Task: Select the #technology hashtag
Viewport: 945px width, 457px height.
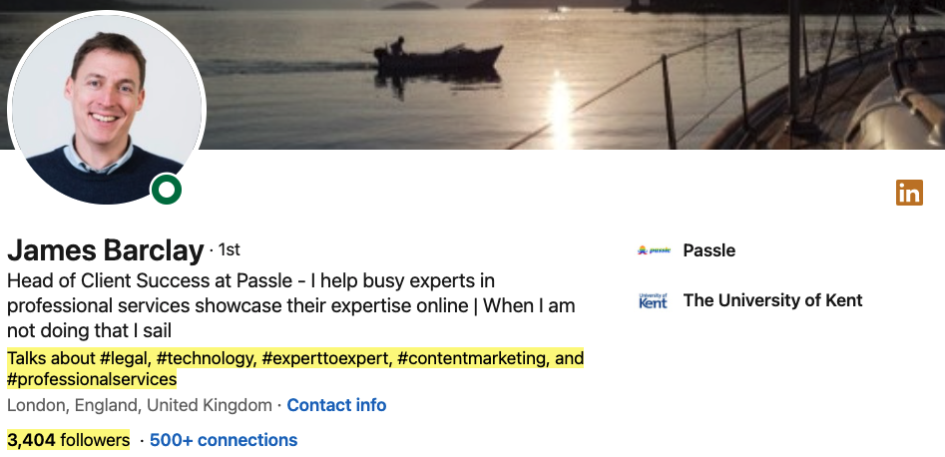Action: coord(203,358)
